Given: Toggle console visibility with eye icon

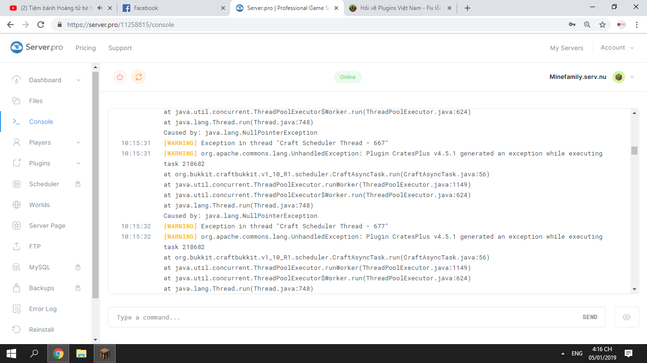Looking at the screenshot, I should click(x=626, y=317).
